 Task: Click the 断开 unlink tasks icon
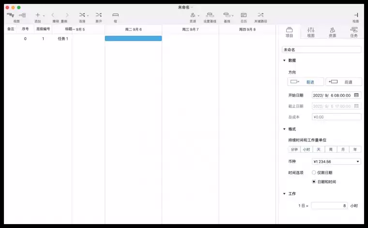tap(99, 15)
